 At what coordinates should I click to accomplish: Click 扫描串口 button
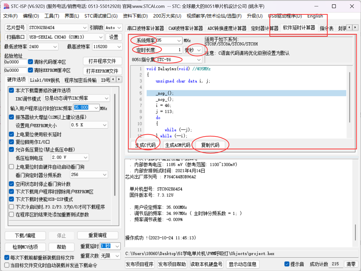point(15,37)
